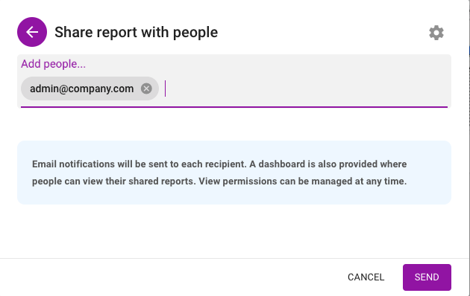
Task: Click the purple underline of recipients field
Action: [234, 106]
